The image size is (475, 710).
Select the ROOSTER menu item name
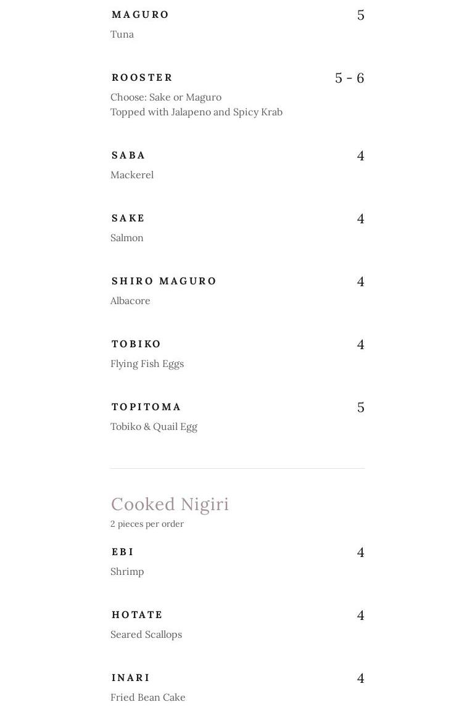pyautogui.click(x=142, y=77)
